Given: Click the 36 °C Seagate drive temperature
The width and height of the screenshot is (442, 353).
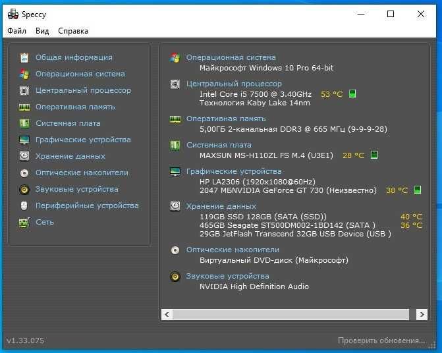Looking at the screenshot, I should coord(411,225).
